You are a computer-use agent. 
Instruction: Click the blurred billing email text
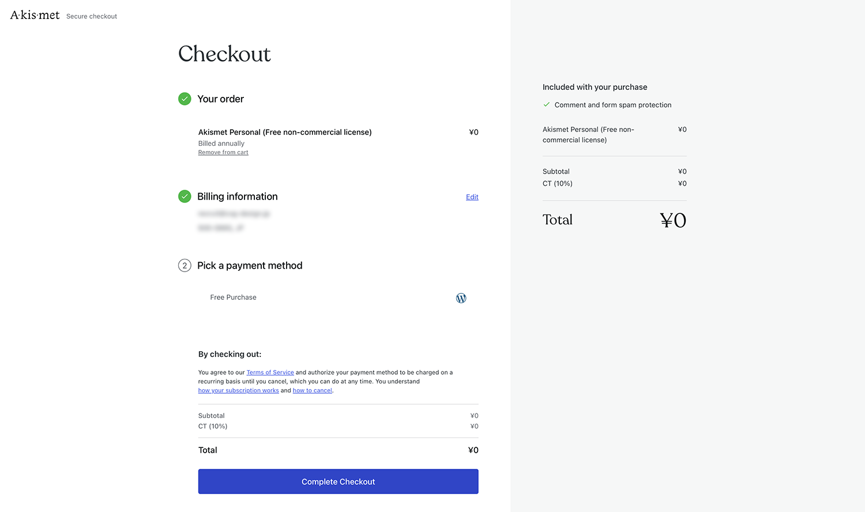tap(234, 214)
